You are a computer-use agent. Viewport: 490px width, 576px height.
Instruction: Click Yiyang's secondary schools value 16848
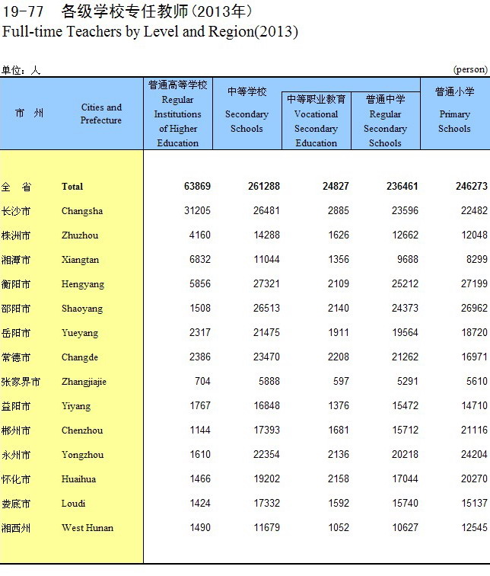[x=266, y=405]
